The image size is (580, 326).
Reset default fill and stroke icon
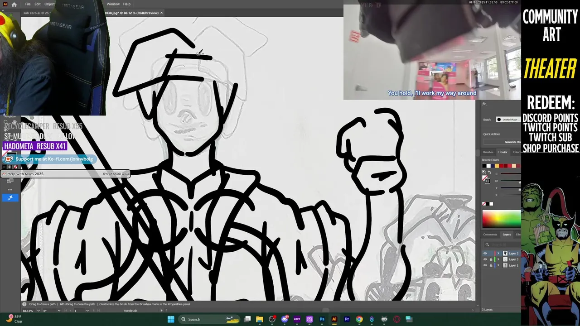pyautogui.click(x=484, y=172)
